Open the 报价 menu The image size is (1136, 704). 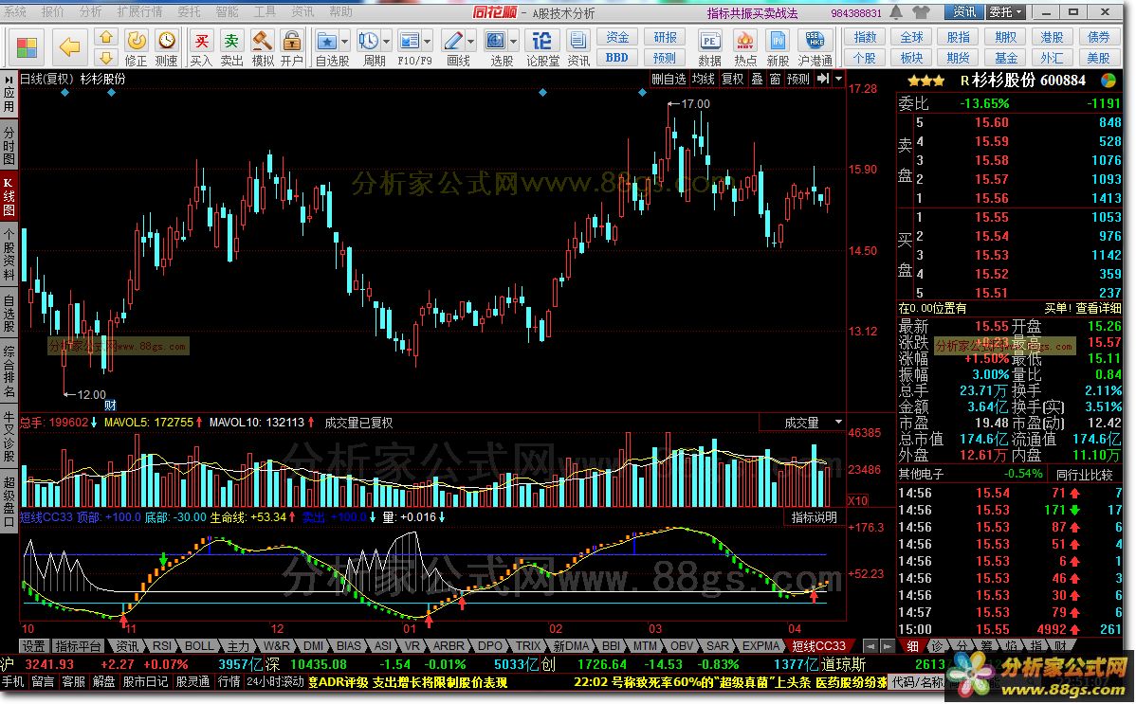(53, 11)
